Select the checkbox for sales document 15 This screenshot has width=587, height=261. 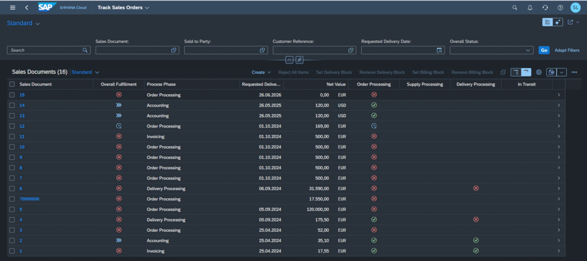point(12,95)
